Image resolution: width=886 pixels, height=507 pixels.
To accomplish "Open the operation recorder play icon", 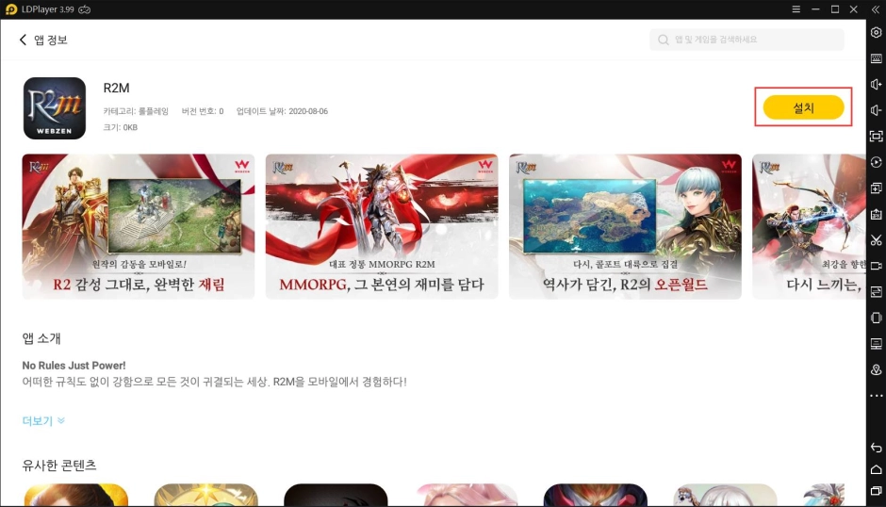I will (x=876, y=162).
